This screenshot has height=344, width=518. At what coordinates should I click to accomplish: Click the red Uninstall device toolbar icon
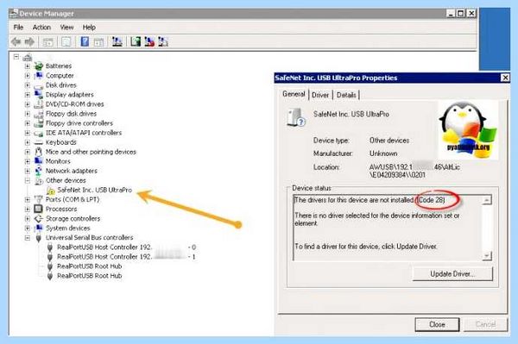pyautogui.click(x=149, y=41)
